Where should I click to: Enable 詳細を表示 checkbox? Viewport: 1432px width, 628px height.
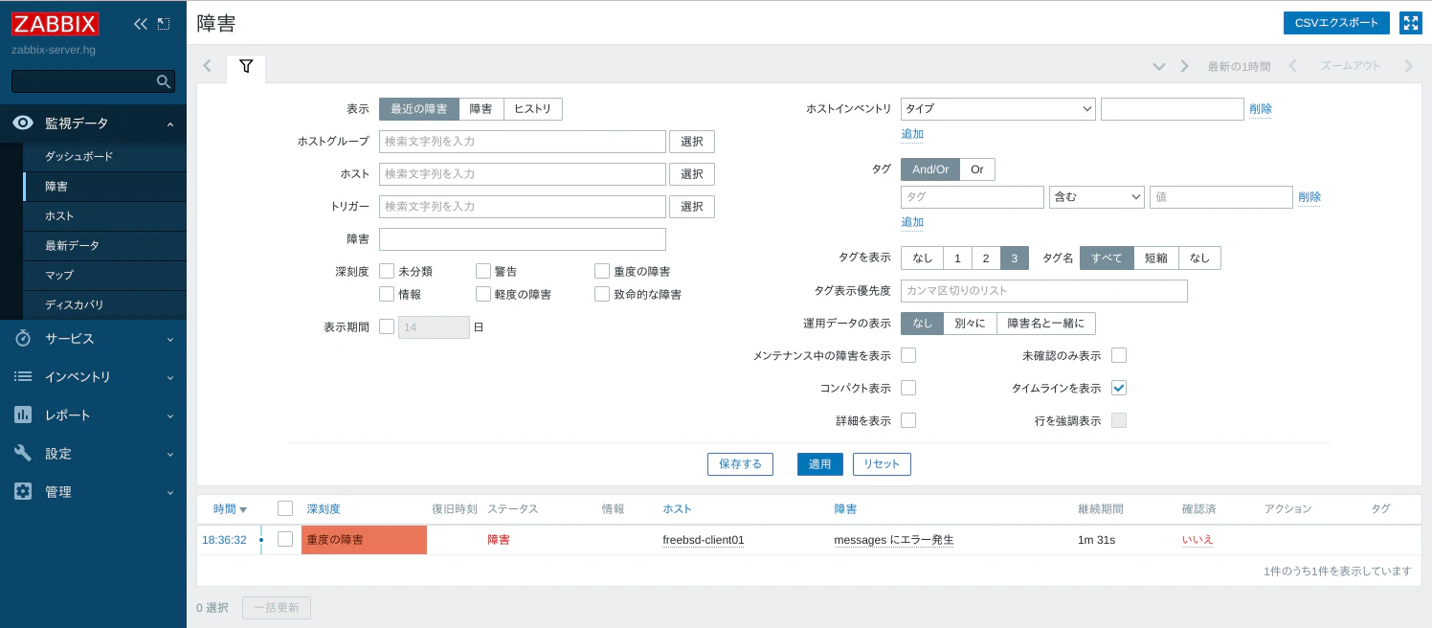coord(908,420)
